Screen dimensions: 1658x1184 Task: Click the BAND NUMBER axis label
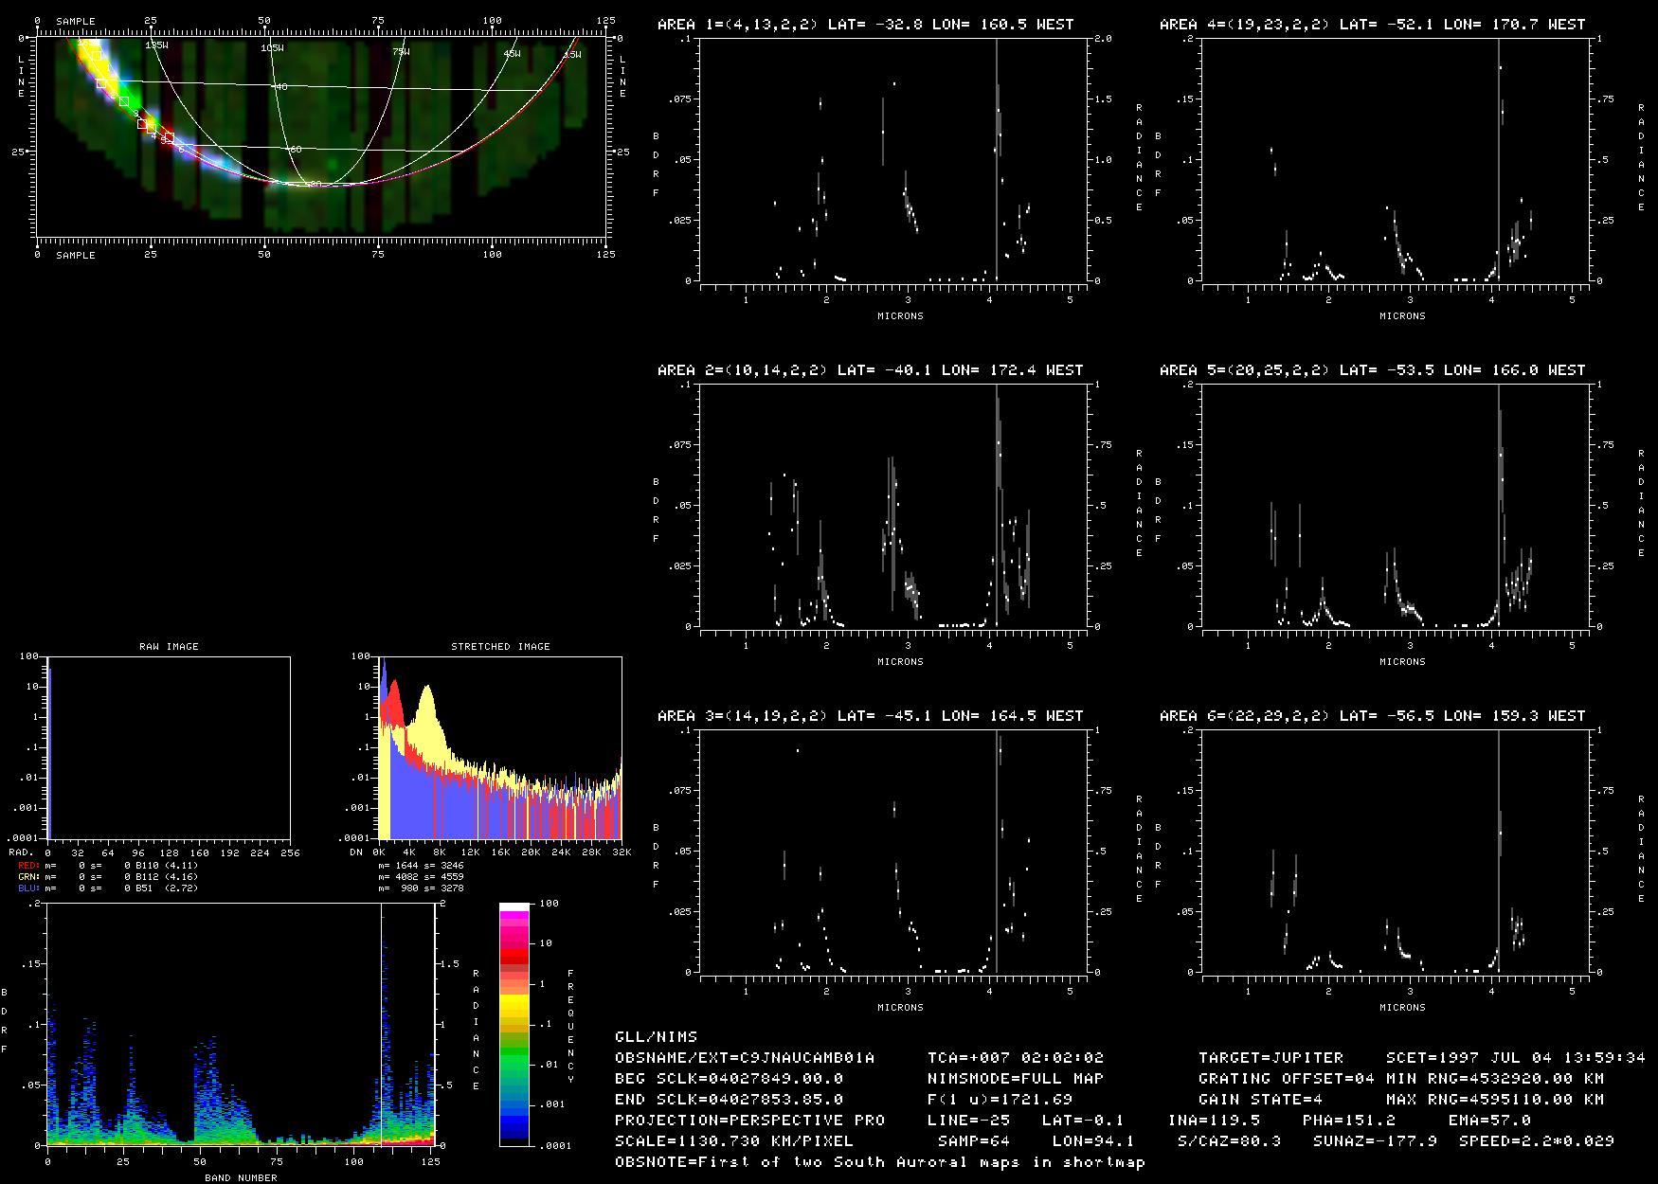pyautogui.click(x=241, y=1178)
